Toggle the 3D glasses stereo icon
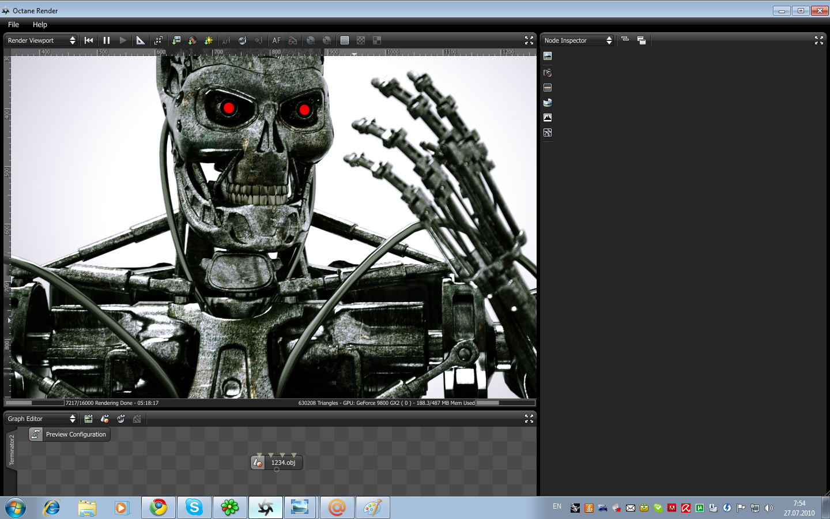Image resolution: width=830 pixels, height=519 pixels. (293, 40)
